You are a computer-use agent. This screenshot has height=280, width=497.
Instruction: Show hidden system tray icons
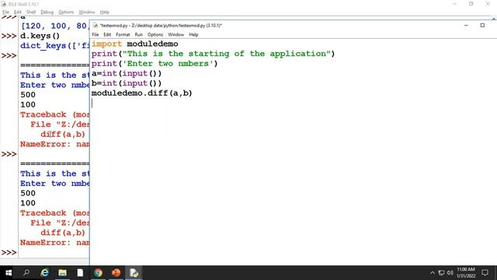click(x=433, y=273)
